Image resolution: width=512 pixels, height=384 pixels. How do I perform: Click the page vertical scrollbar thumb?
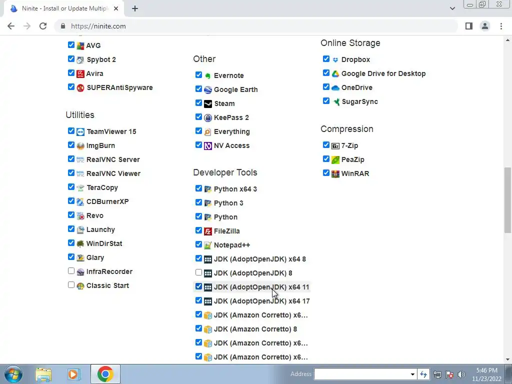507,200
